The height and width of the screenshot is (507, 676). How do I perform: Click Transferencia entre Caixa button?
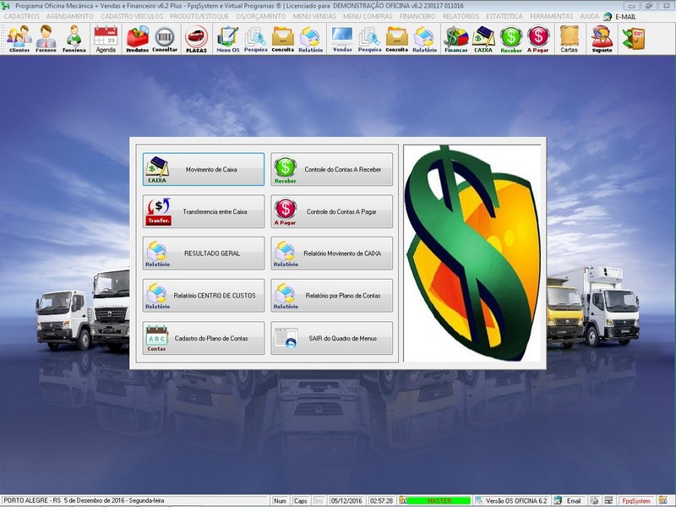(x=204, y=211)
